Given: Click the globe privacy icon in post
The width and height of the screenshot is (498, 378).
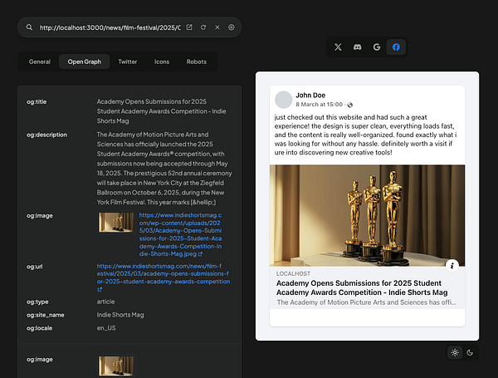Looking at the screenshot, I should pyautogui.click(x=350, y=105).
